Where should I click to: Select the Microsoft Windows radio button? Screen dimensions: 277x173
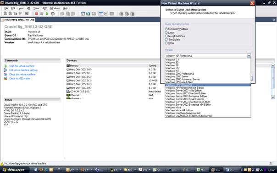tap(166, 29)
